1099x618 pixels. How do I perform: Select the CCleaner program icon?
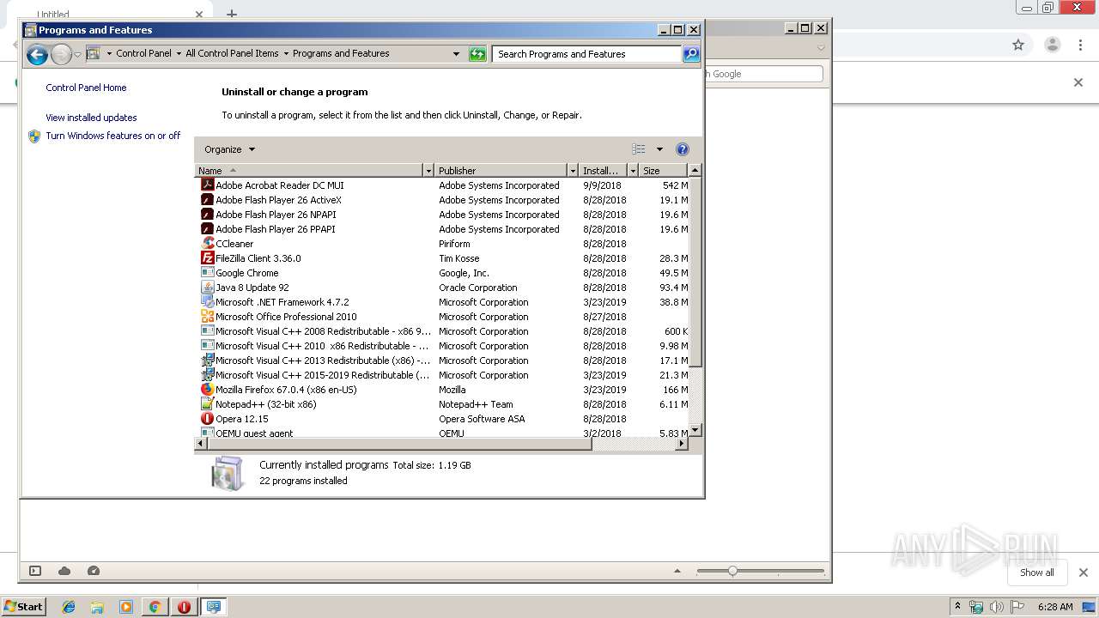click(x=207, y=243)
